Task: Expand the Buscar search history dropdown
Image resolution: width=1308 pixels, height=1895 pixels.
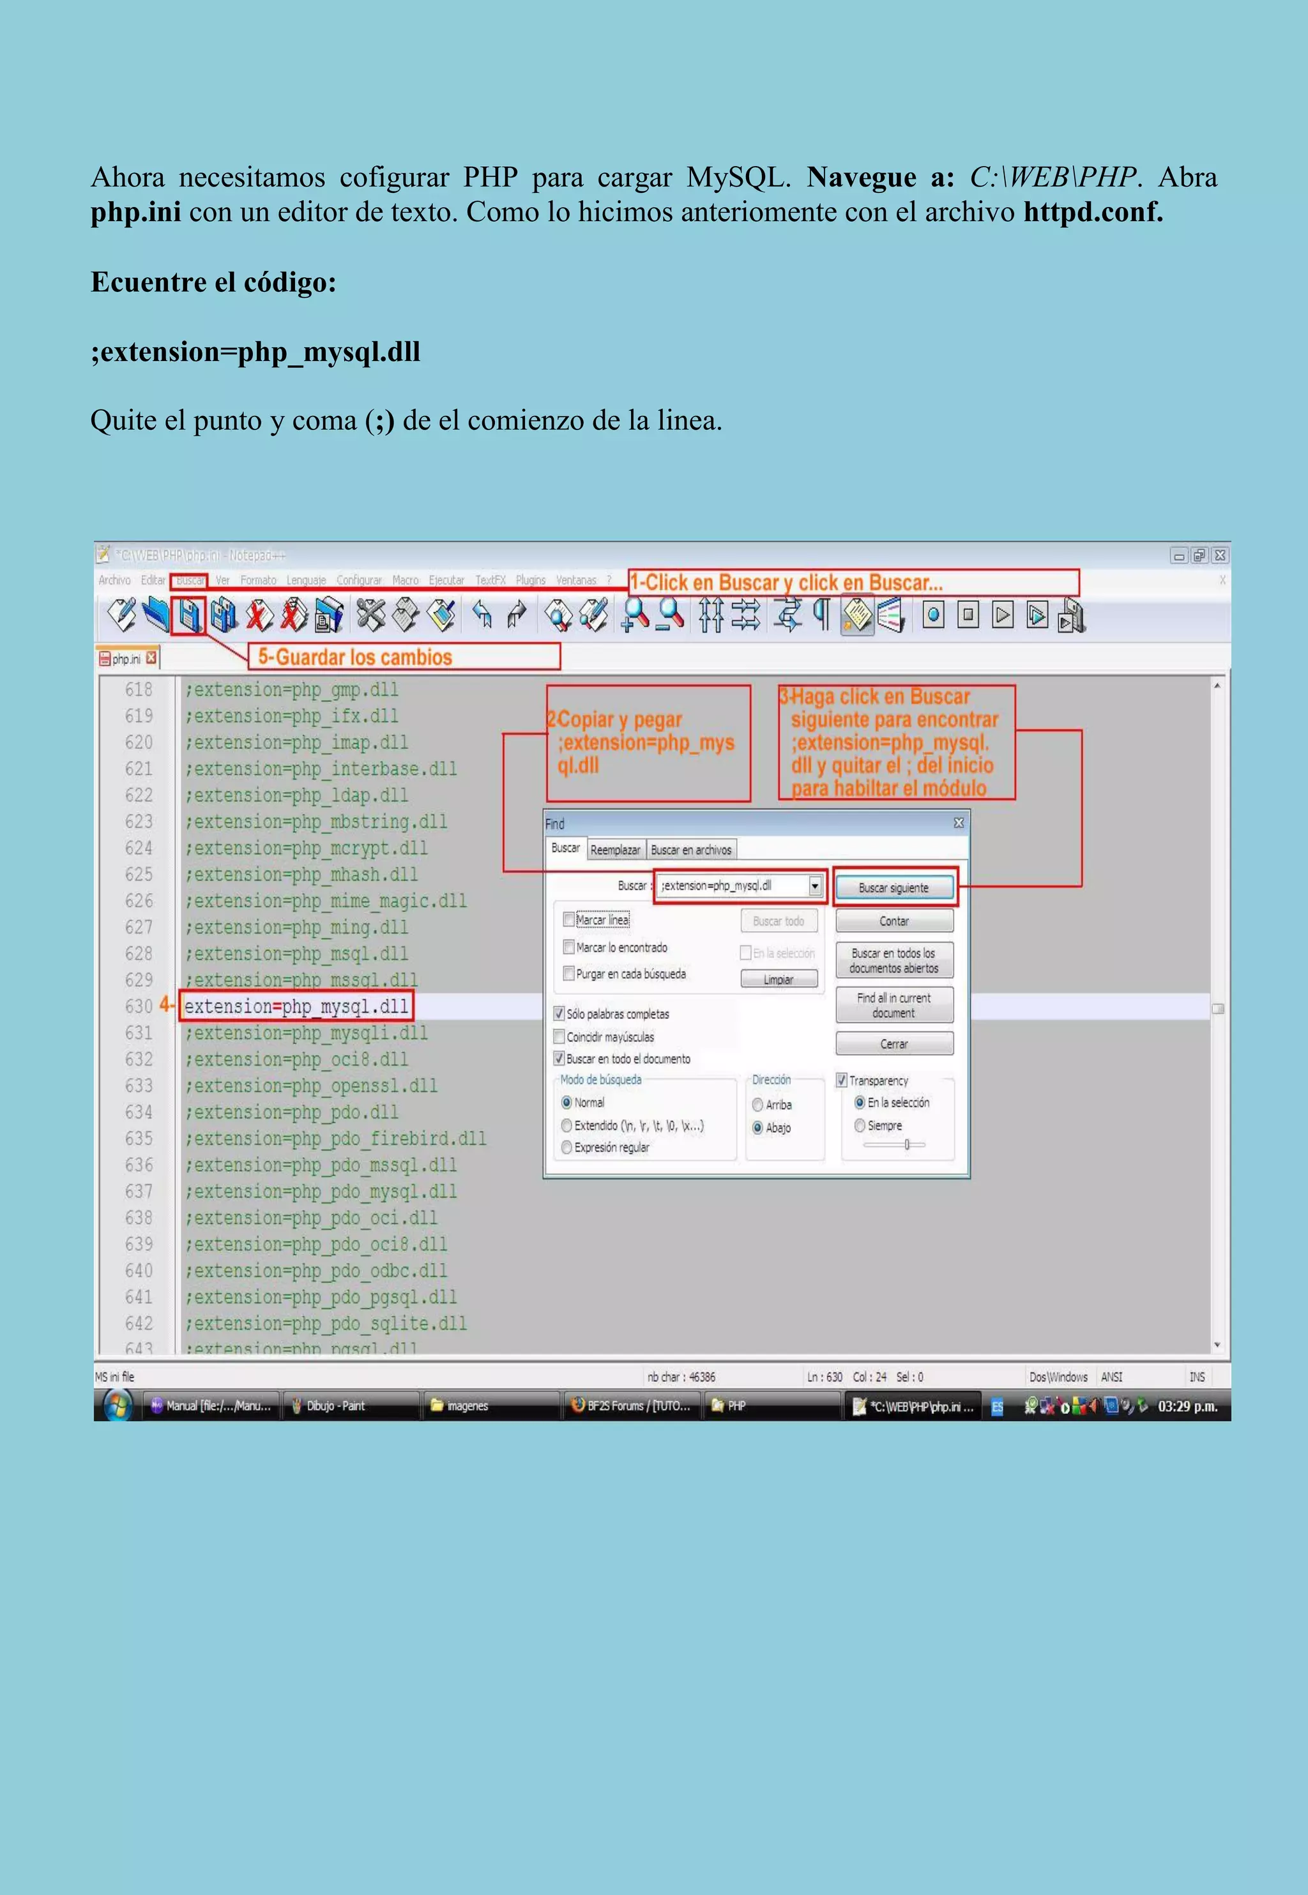Action: tap(815, 886)
